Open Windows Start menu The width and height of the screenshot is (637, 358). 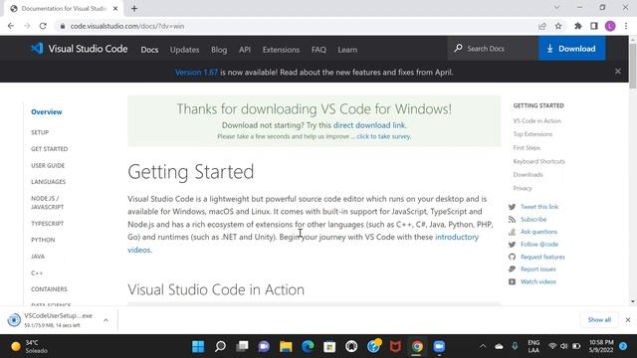[198, 346]
